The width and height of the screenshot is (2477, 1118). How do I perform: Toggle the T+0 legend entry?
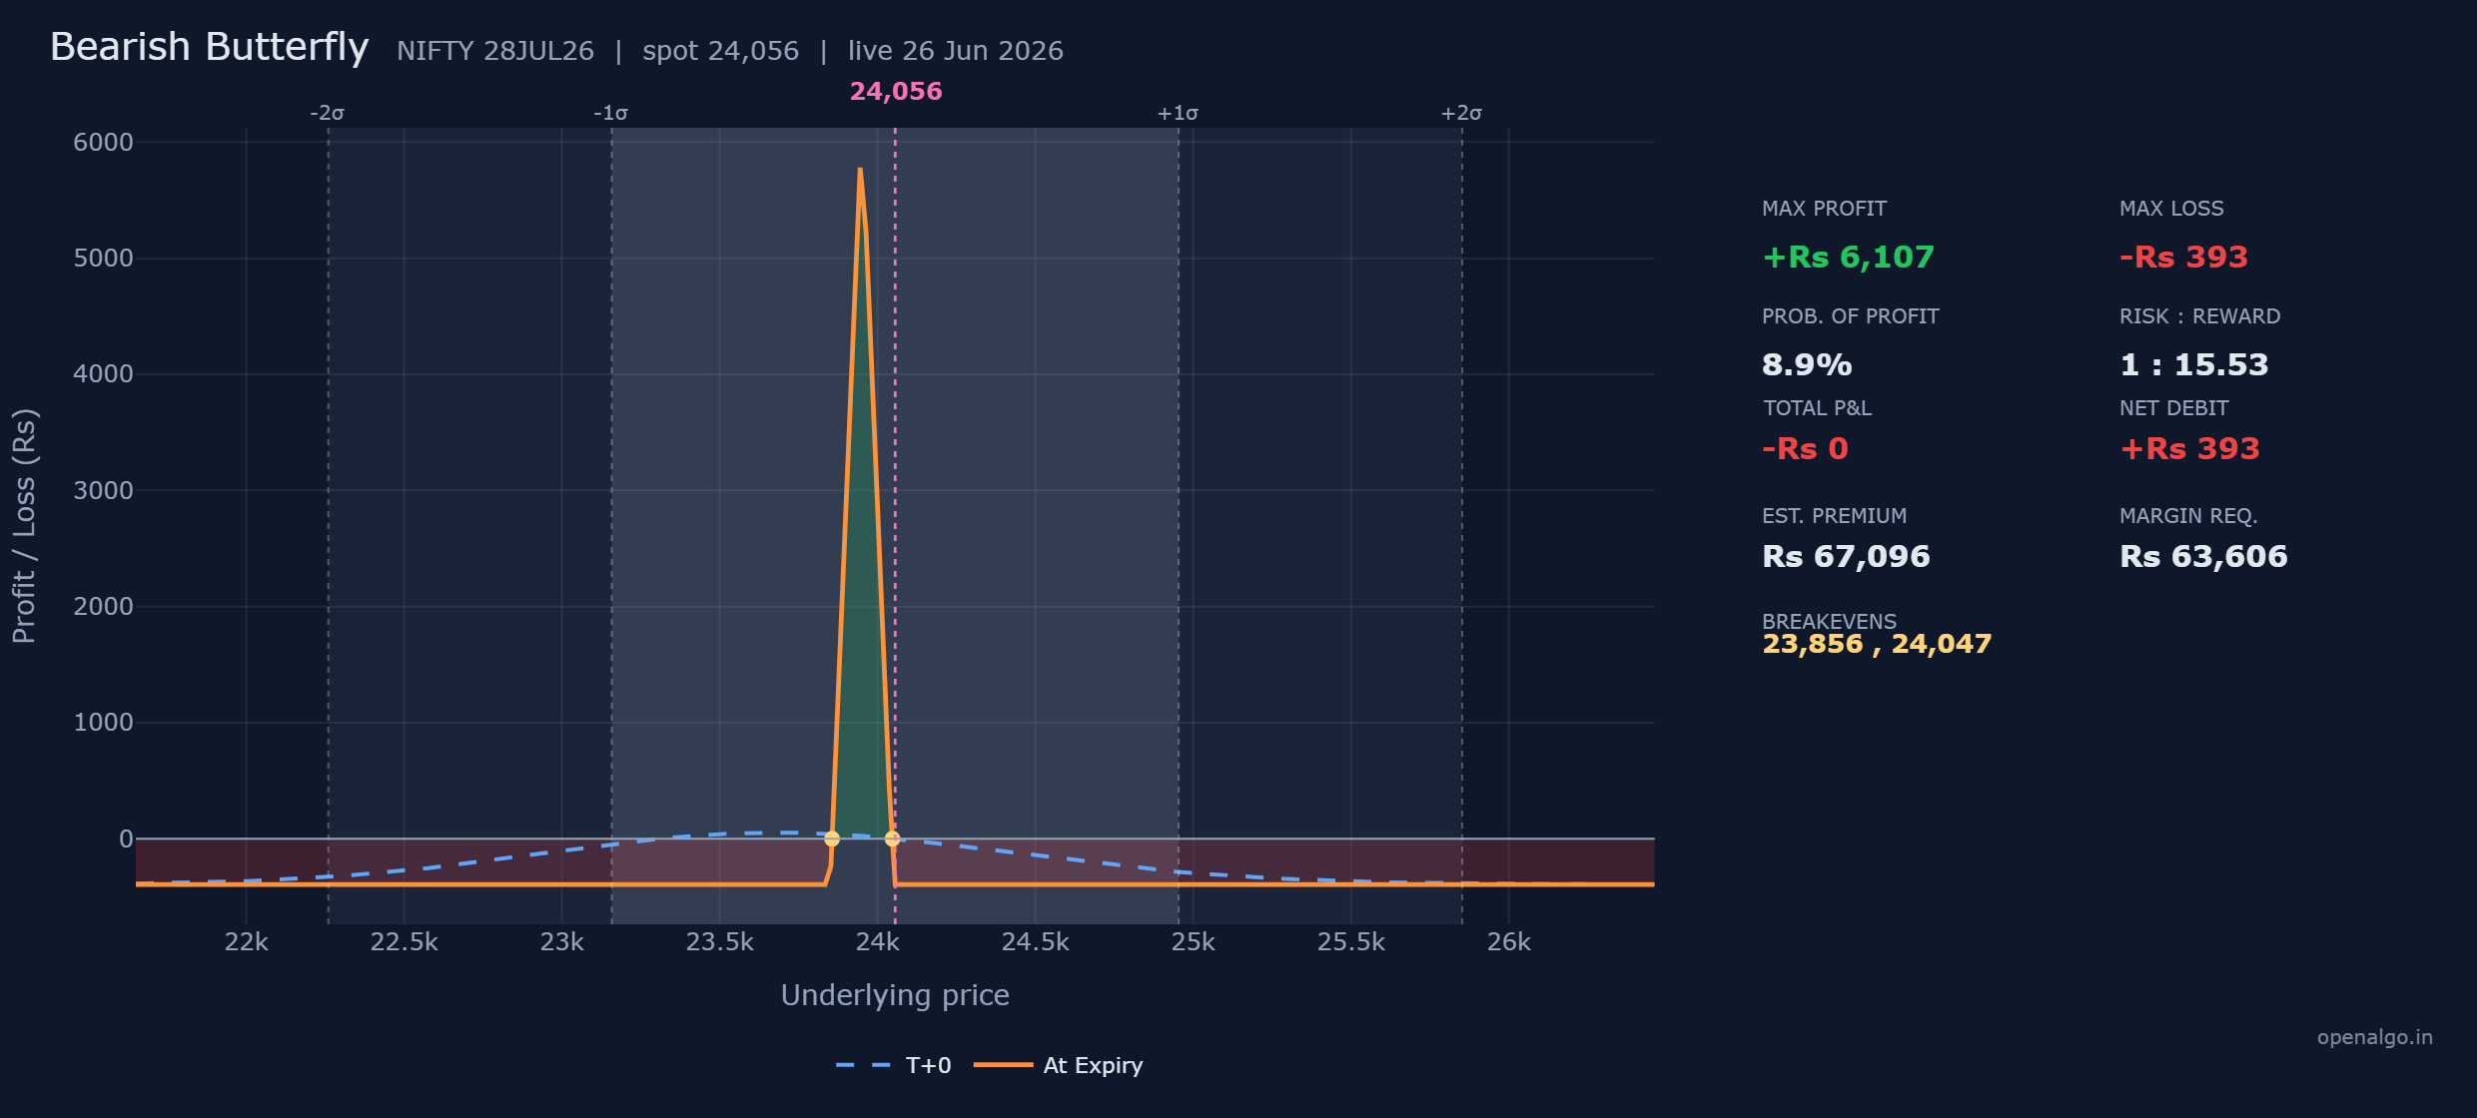point(893,1065)
